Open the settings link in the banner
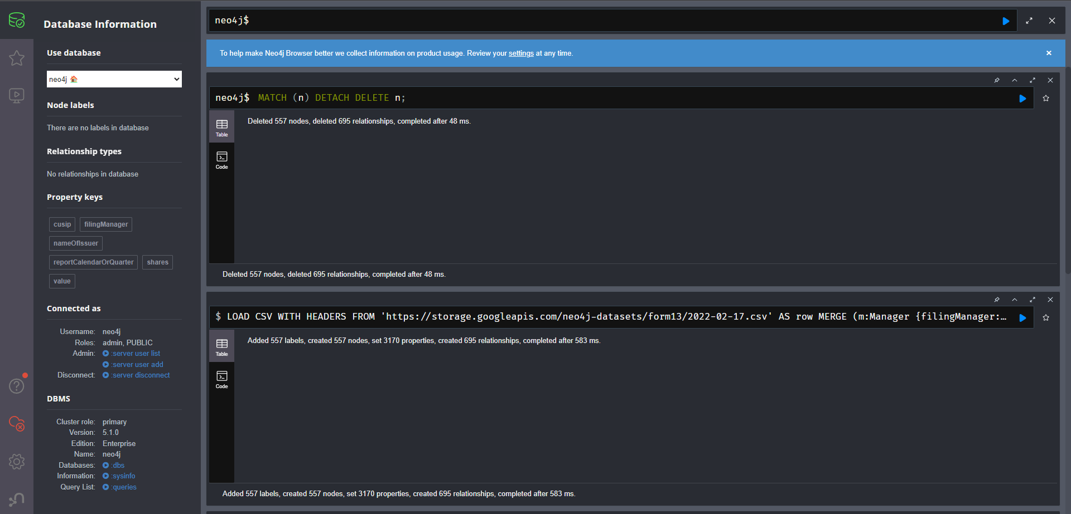This screenshot has width=1071, height=514. (521, 53)
